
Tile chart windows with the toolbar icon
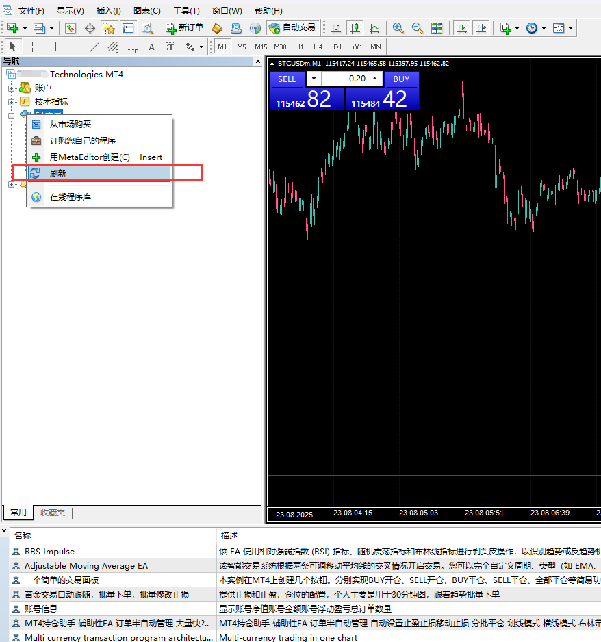point(437,28)
